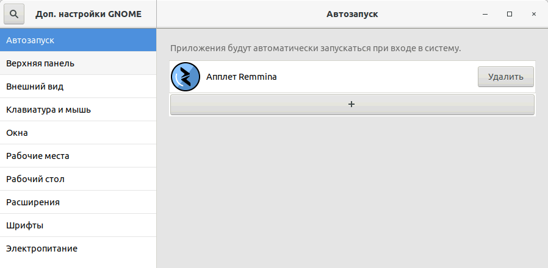Switch to the Окна section
This screenshot has height=268, width=548.
click(x=78, y=133)
